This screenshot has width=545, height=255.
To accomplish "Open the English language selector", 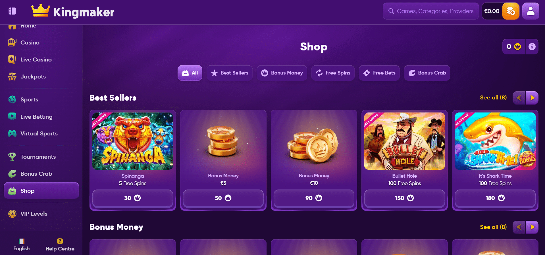I will (x=22, y=245).
